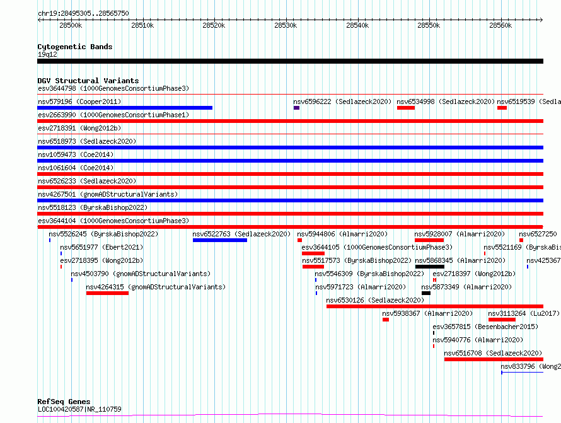Select the nsv1061604 (Coe2014) label
Screen dimensions: 561x423
coord(76,168)
